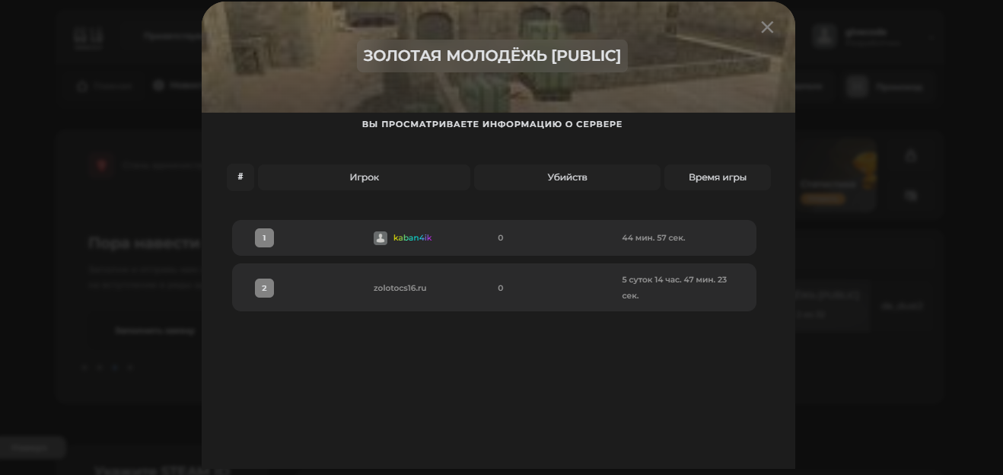The height and width of the screenshot is (475, 1003).
Task: Click the kill count of zolotocs16.ru
Action: [500, 289]
